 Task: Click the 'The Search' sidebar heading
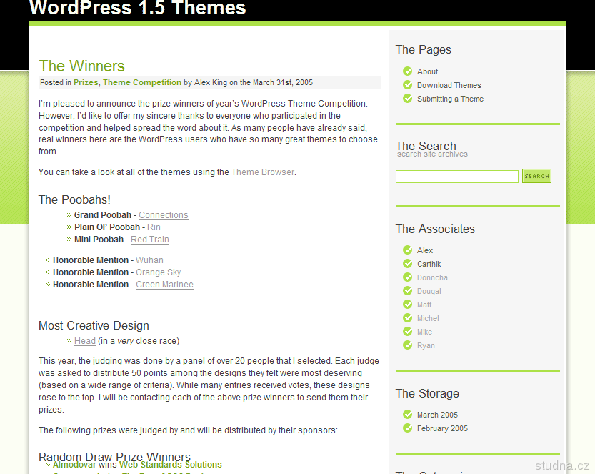tap(426, 146)
